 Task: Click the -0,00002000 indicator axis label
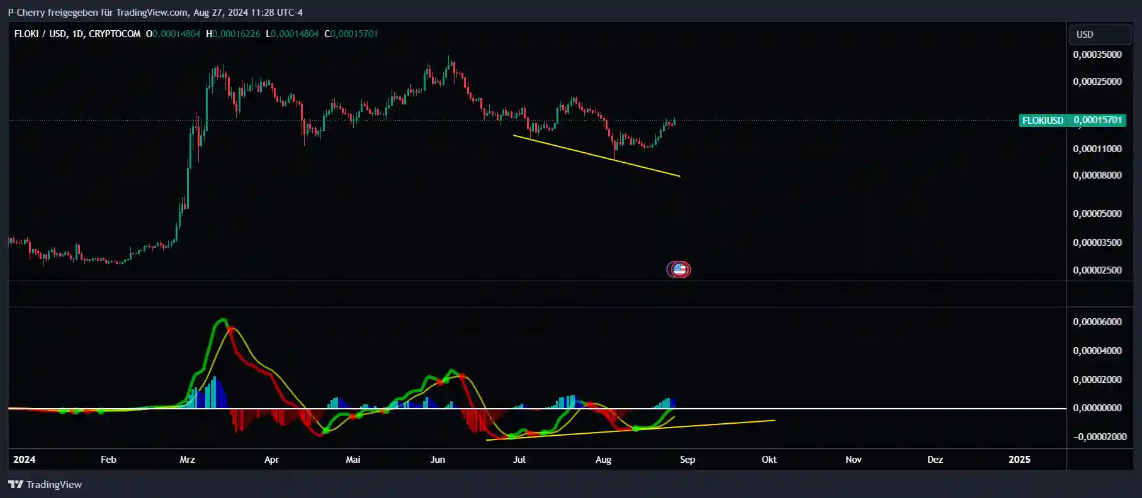pyautogui.click(x=1099, y=437)
